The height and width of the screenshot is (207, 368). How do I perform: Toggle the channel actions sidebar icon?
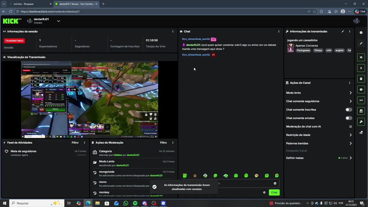pyautogui.click(x=361, y=111)
